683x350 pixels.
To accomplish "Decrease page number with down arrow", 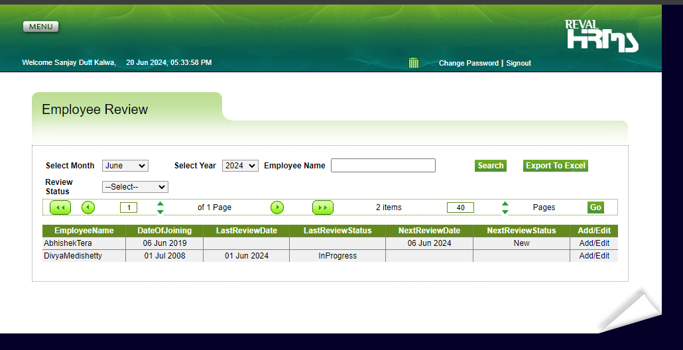I will (160, 211).
